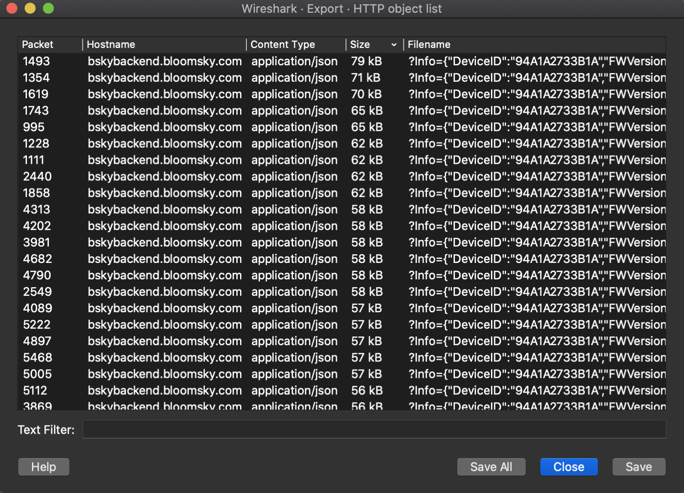Click the green zoom window button

point(48,8)
